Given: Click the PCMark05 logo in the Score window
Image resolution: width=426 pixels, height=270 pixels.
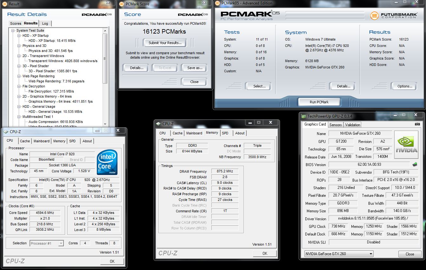Looking at the screenshot, I should [x=193, y=15].
